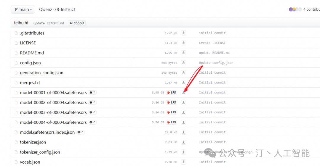This screenshot has height=166, width=320.
Task: Click the file icon beside tokenizer.json
Action: coord(16,142)
